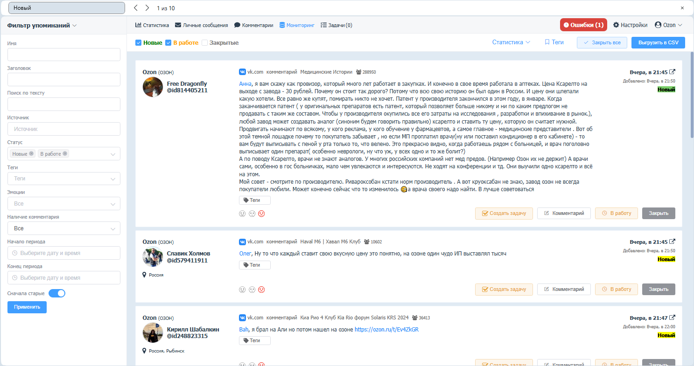Toggle the Новые status checkbox
Image resolution: width=694 pixels, height=366 pixels.
click(138, 43)
